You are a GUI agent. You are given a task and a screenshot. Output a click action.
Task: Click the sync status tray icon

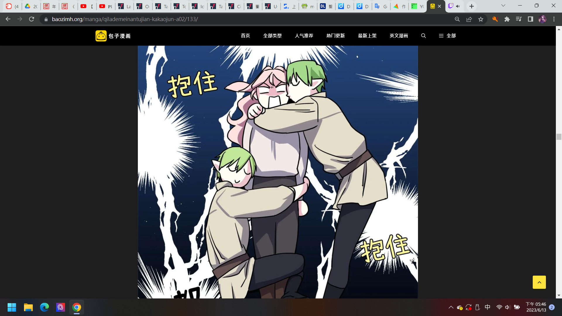click(x=469, y=307)
